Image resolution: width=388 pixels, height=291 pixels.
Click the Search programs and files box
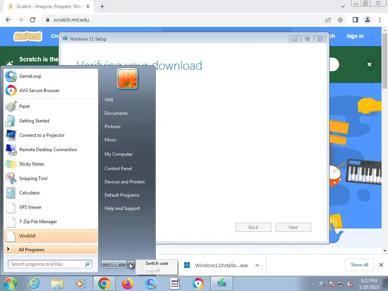(x=50, y=264)
